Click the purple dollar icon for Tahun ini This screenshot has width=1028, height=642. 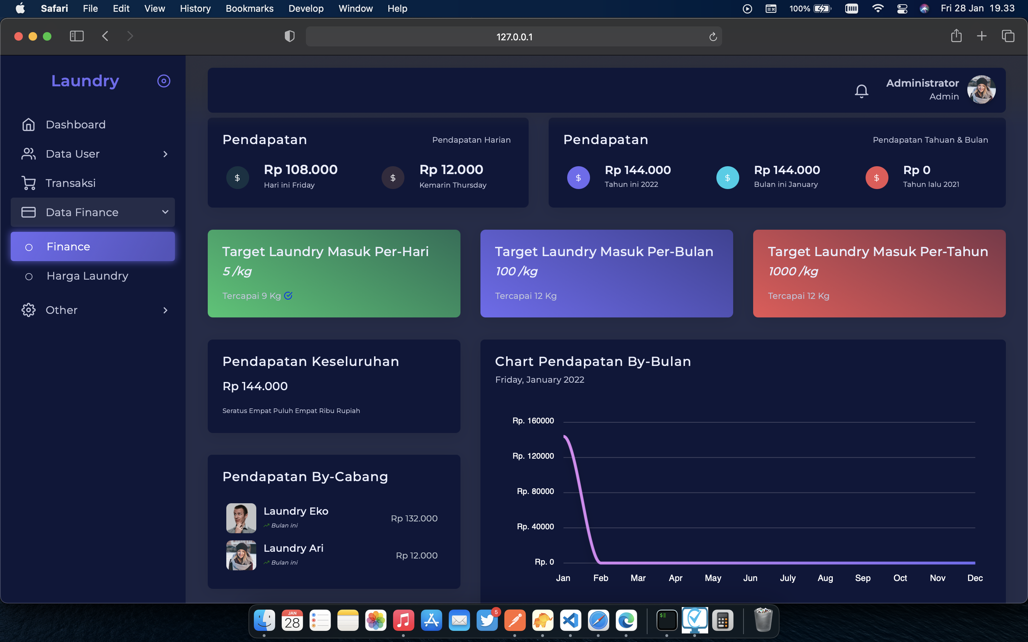coord(578,178)
